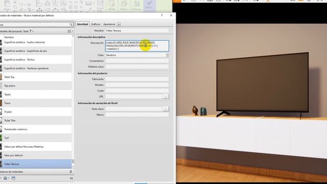Select the Table Top material
The image size is (327, 184).
(x=36, y=77)
